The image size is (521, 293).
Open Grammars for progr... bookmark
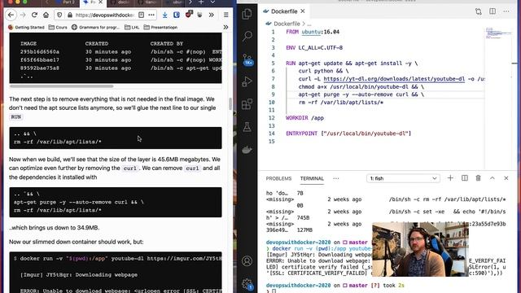(96, 27)
